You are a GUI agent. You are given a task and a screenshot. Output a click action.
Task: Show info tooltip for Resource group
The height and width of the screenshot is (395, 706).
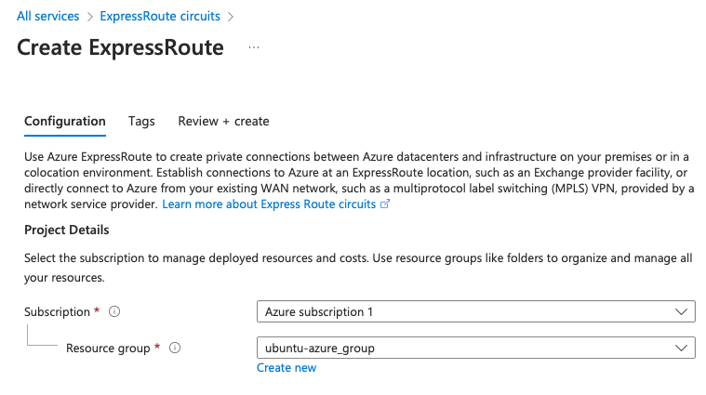tap(175, 348)
